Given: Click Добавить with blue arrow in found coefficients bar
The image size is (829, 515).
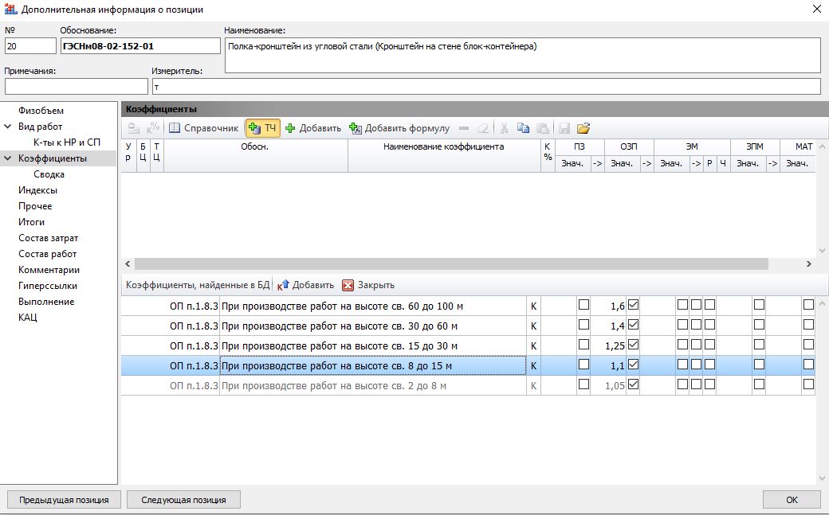Looking at the screenshot, I should 306,285.
